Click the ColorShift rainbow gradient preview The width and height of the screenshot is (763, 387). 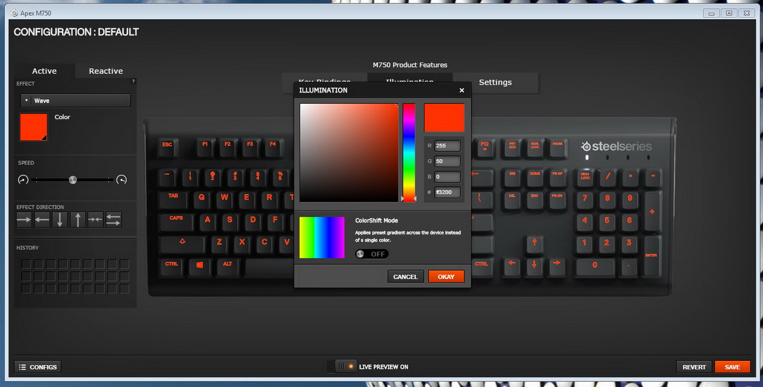322,237
